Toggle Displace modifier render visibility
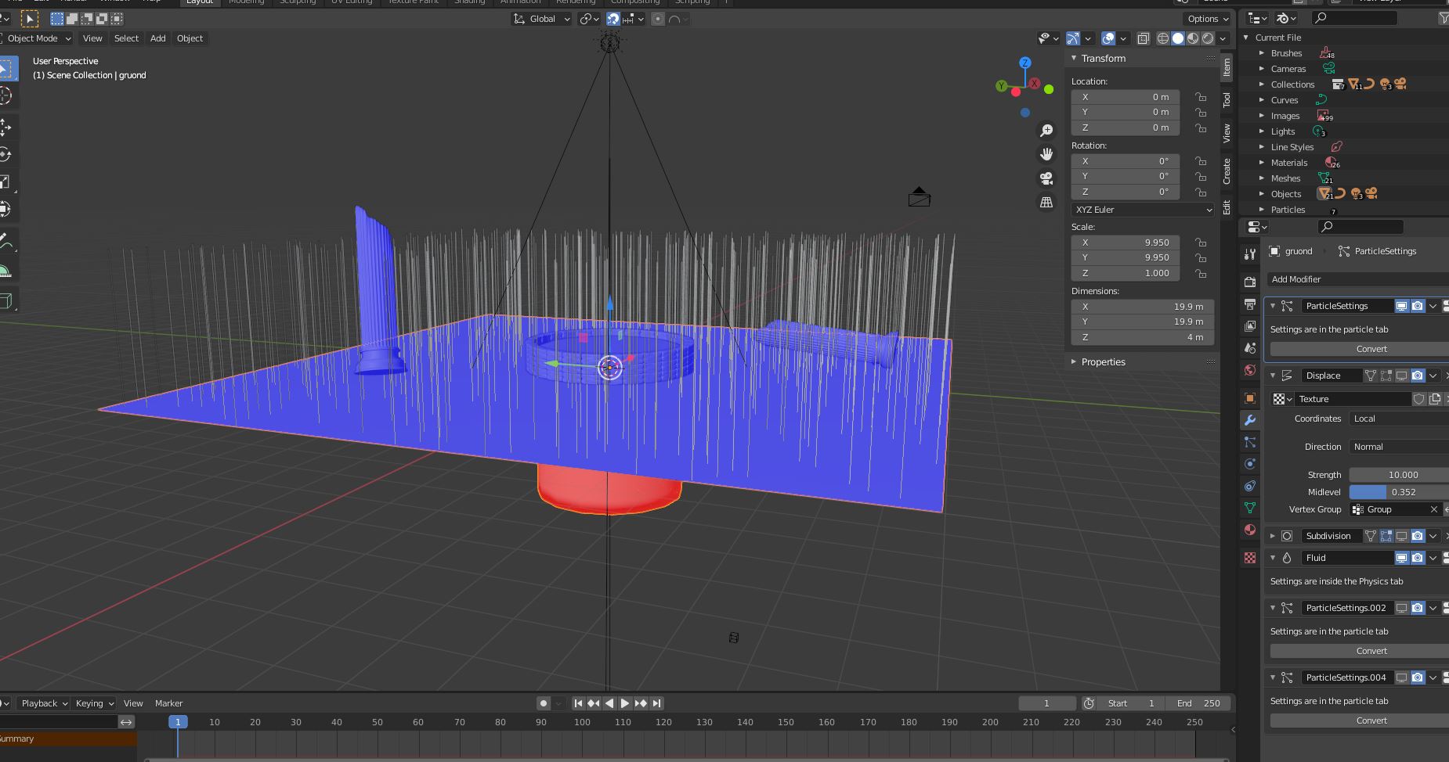The image size is (1449, 762). [x=1418, y=376]
